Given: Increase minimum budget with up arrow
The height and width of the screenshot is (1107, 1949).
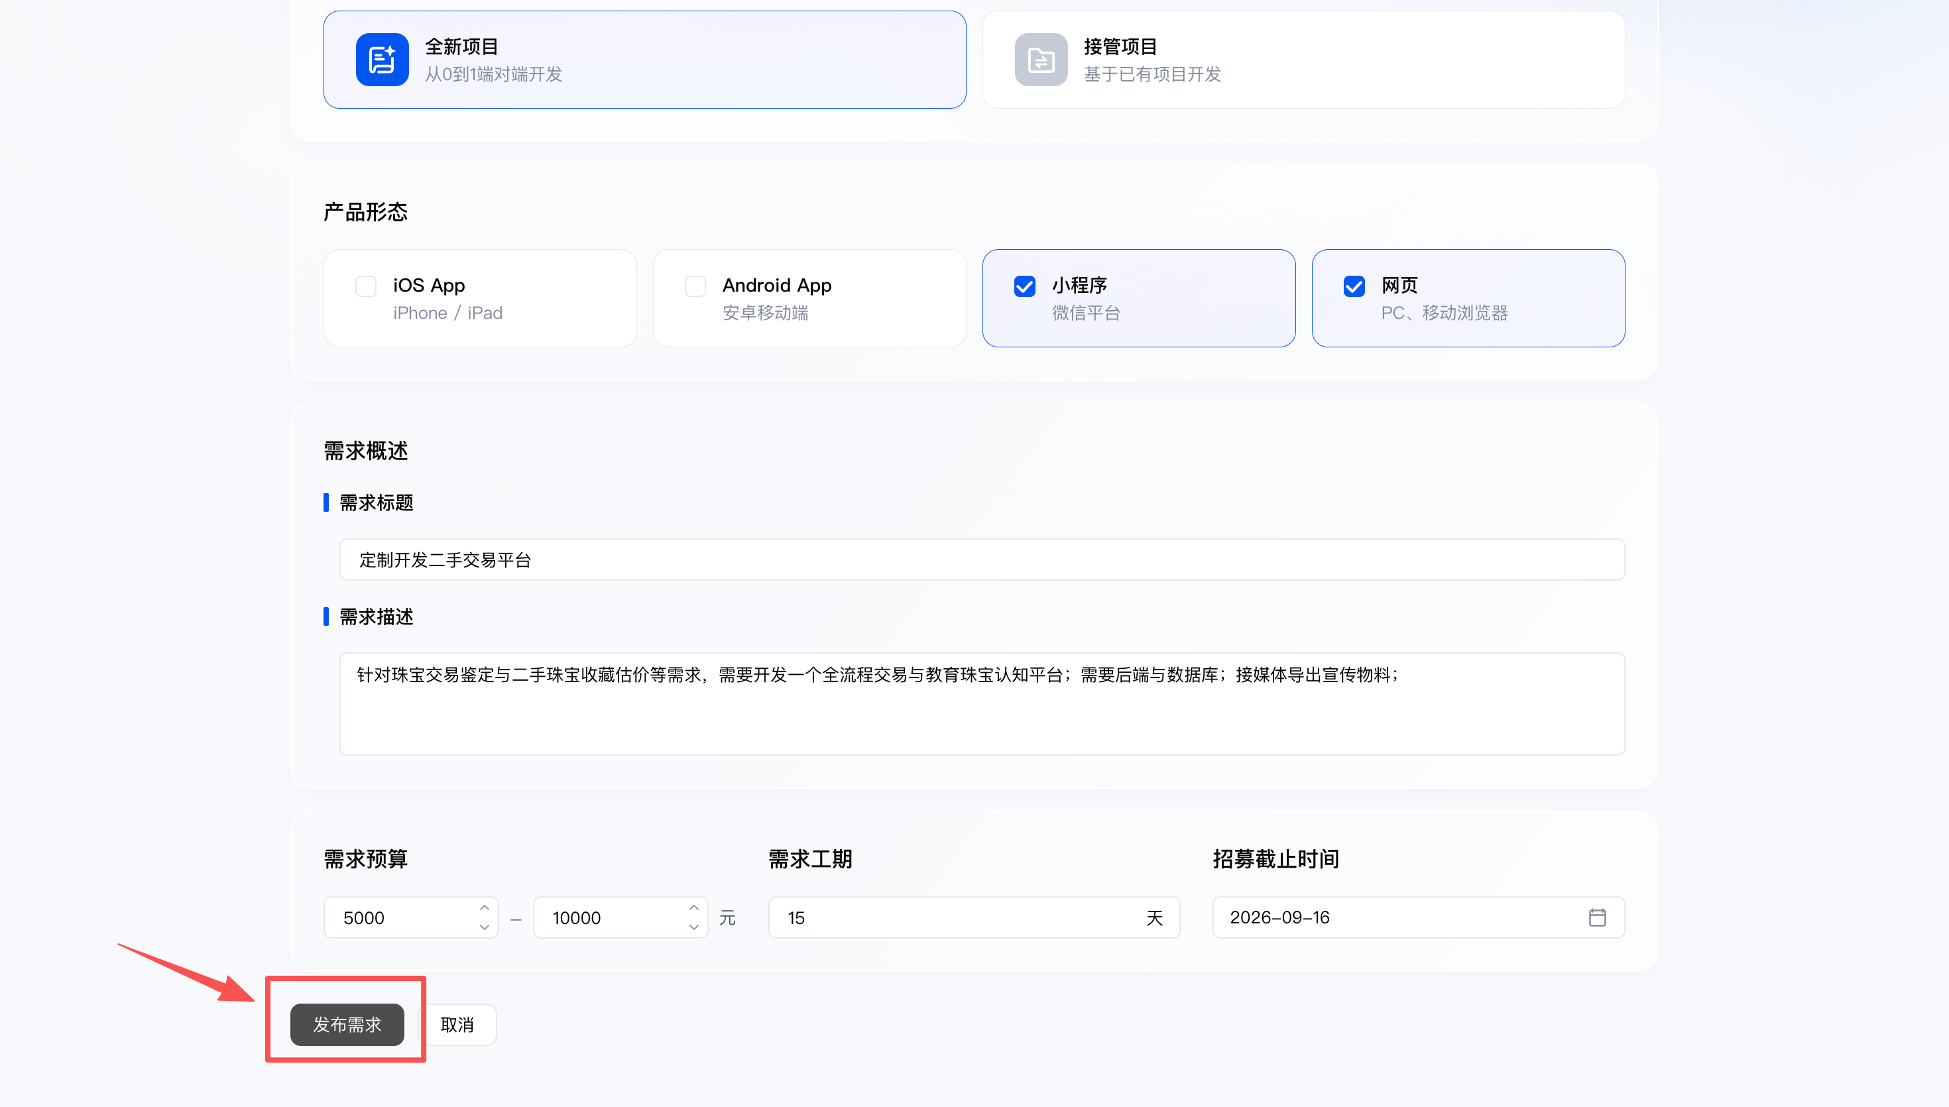Looking at the screenshot, I should (x=484, y=907).
